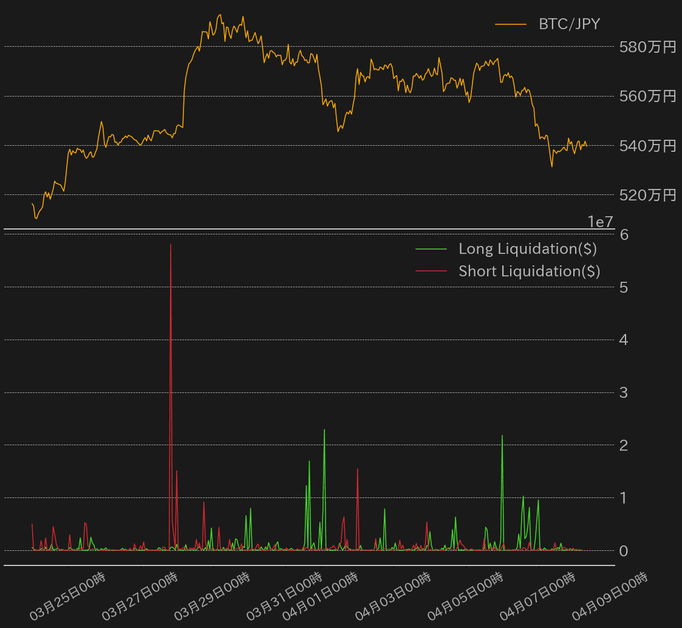
Task: Click the 520万円 price axis label
Action: 647,195
